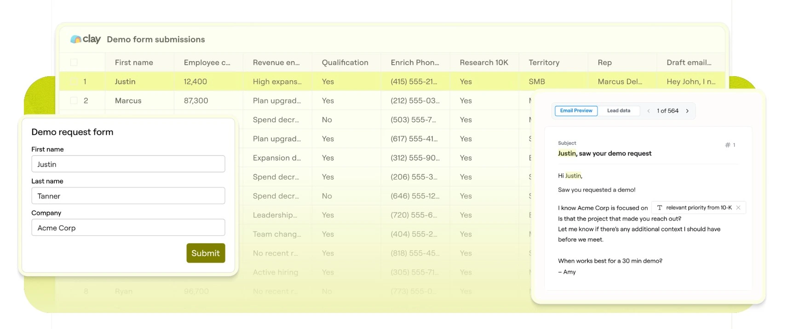
Task: Click the Employee count column header
Action: coord(208,62)
